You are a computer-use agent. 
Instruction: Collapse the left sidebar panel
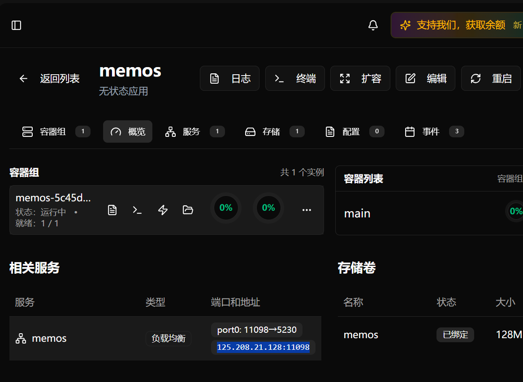[x=16, y=25]
